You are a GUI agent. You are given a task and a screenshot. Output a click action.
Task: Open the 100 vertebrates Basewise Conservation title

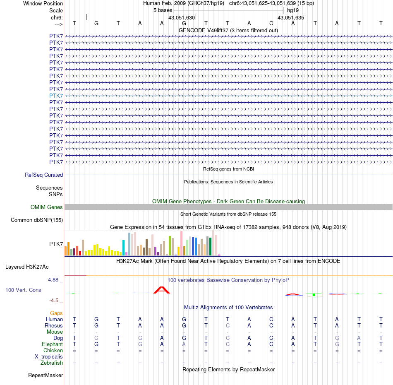(x=228, y=280)
